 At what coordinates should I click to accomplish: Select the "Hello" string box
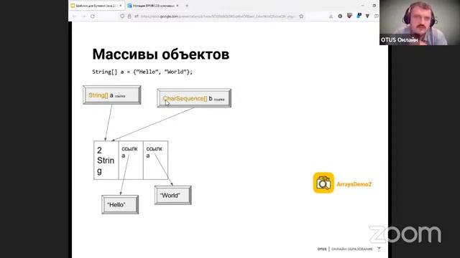coord(120,205)
